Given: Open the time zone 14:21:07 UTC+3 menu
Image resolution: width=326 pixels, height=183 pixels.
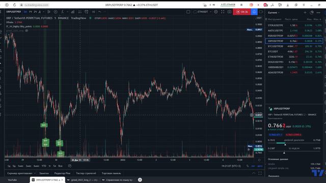Looking at the screenshot, I should point(231,166).
